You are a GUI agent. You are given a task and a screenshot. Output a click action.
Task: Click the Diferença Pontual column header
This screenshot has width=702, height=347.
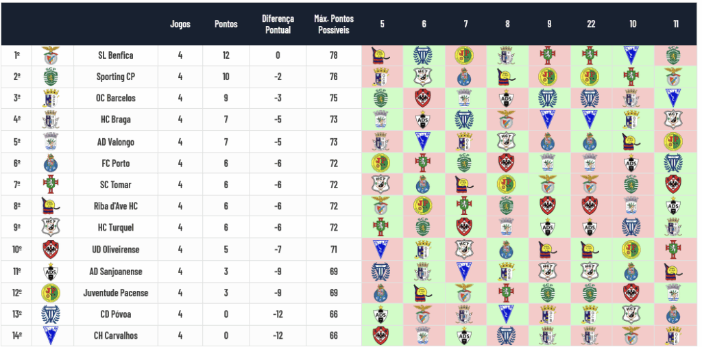[x=278, y=24]
